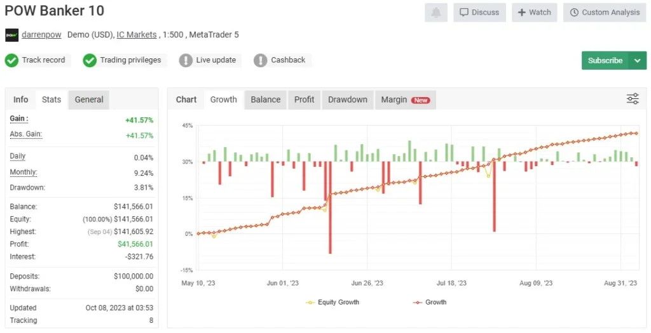Image resolution: width=651 pixels, height=333 pixels.
Task: Switch to the Stats tab
Action: [51, 100]
